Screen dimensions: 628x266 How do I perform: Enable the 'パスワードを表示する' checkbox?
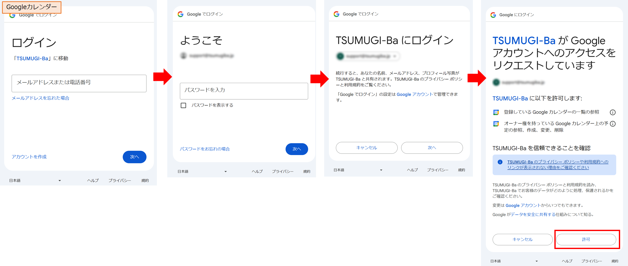tap(183, 105)
